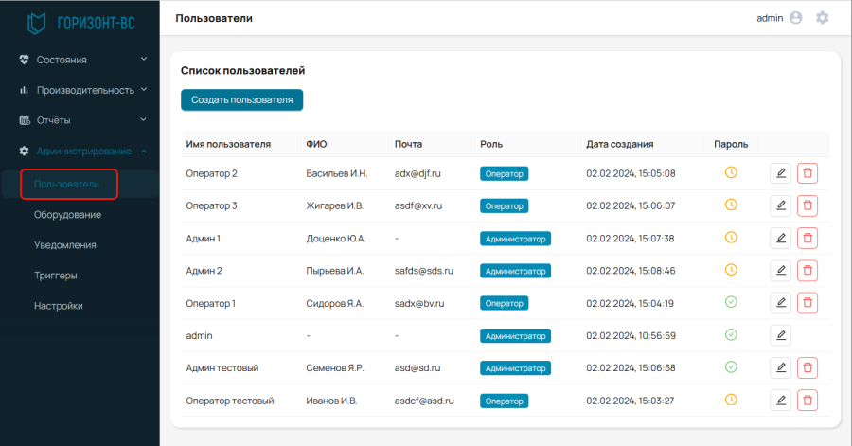Edit the admin user row with pencil
This screenshot has height=446, width=852.
click(780, 335)
